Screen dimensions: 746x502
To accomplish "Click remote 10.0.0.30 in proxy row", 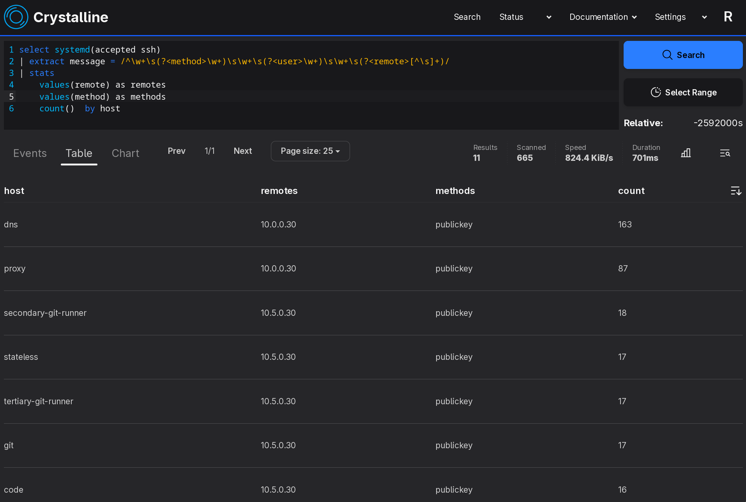I will coord(278,268).
